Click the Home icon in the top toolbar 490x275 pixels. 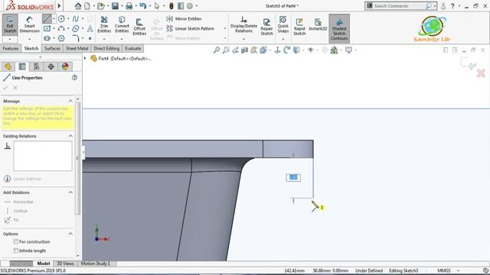pos(78,5)
